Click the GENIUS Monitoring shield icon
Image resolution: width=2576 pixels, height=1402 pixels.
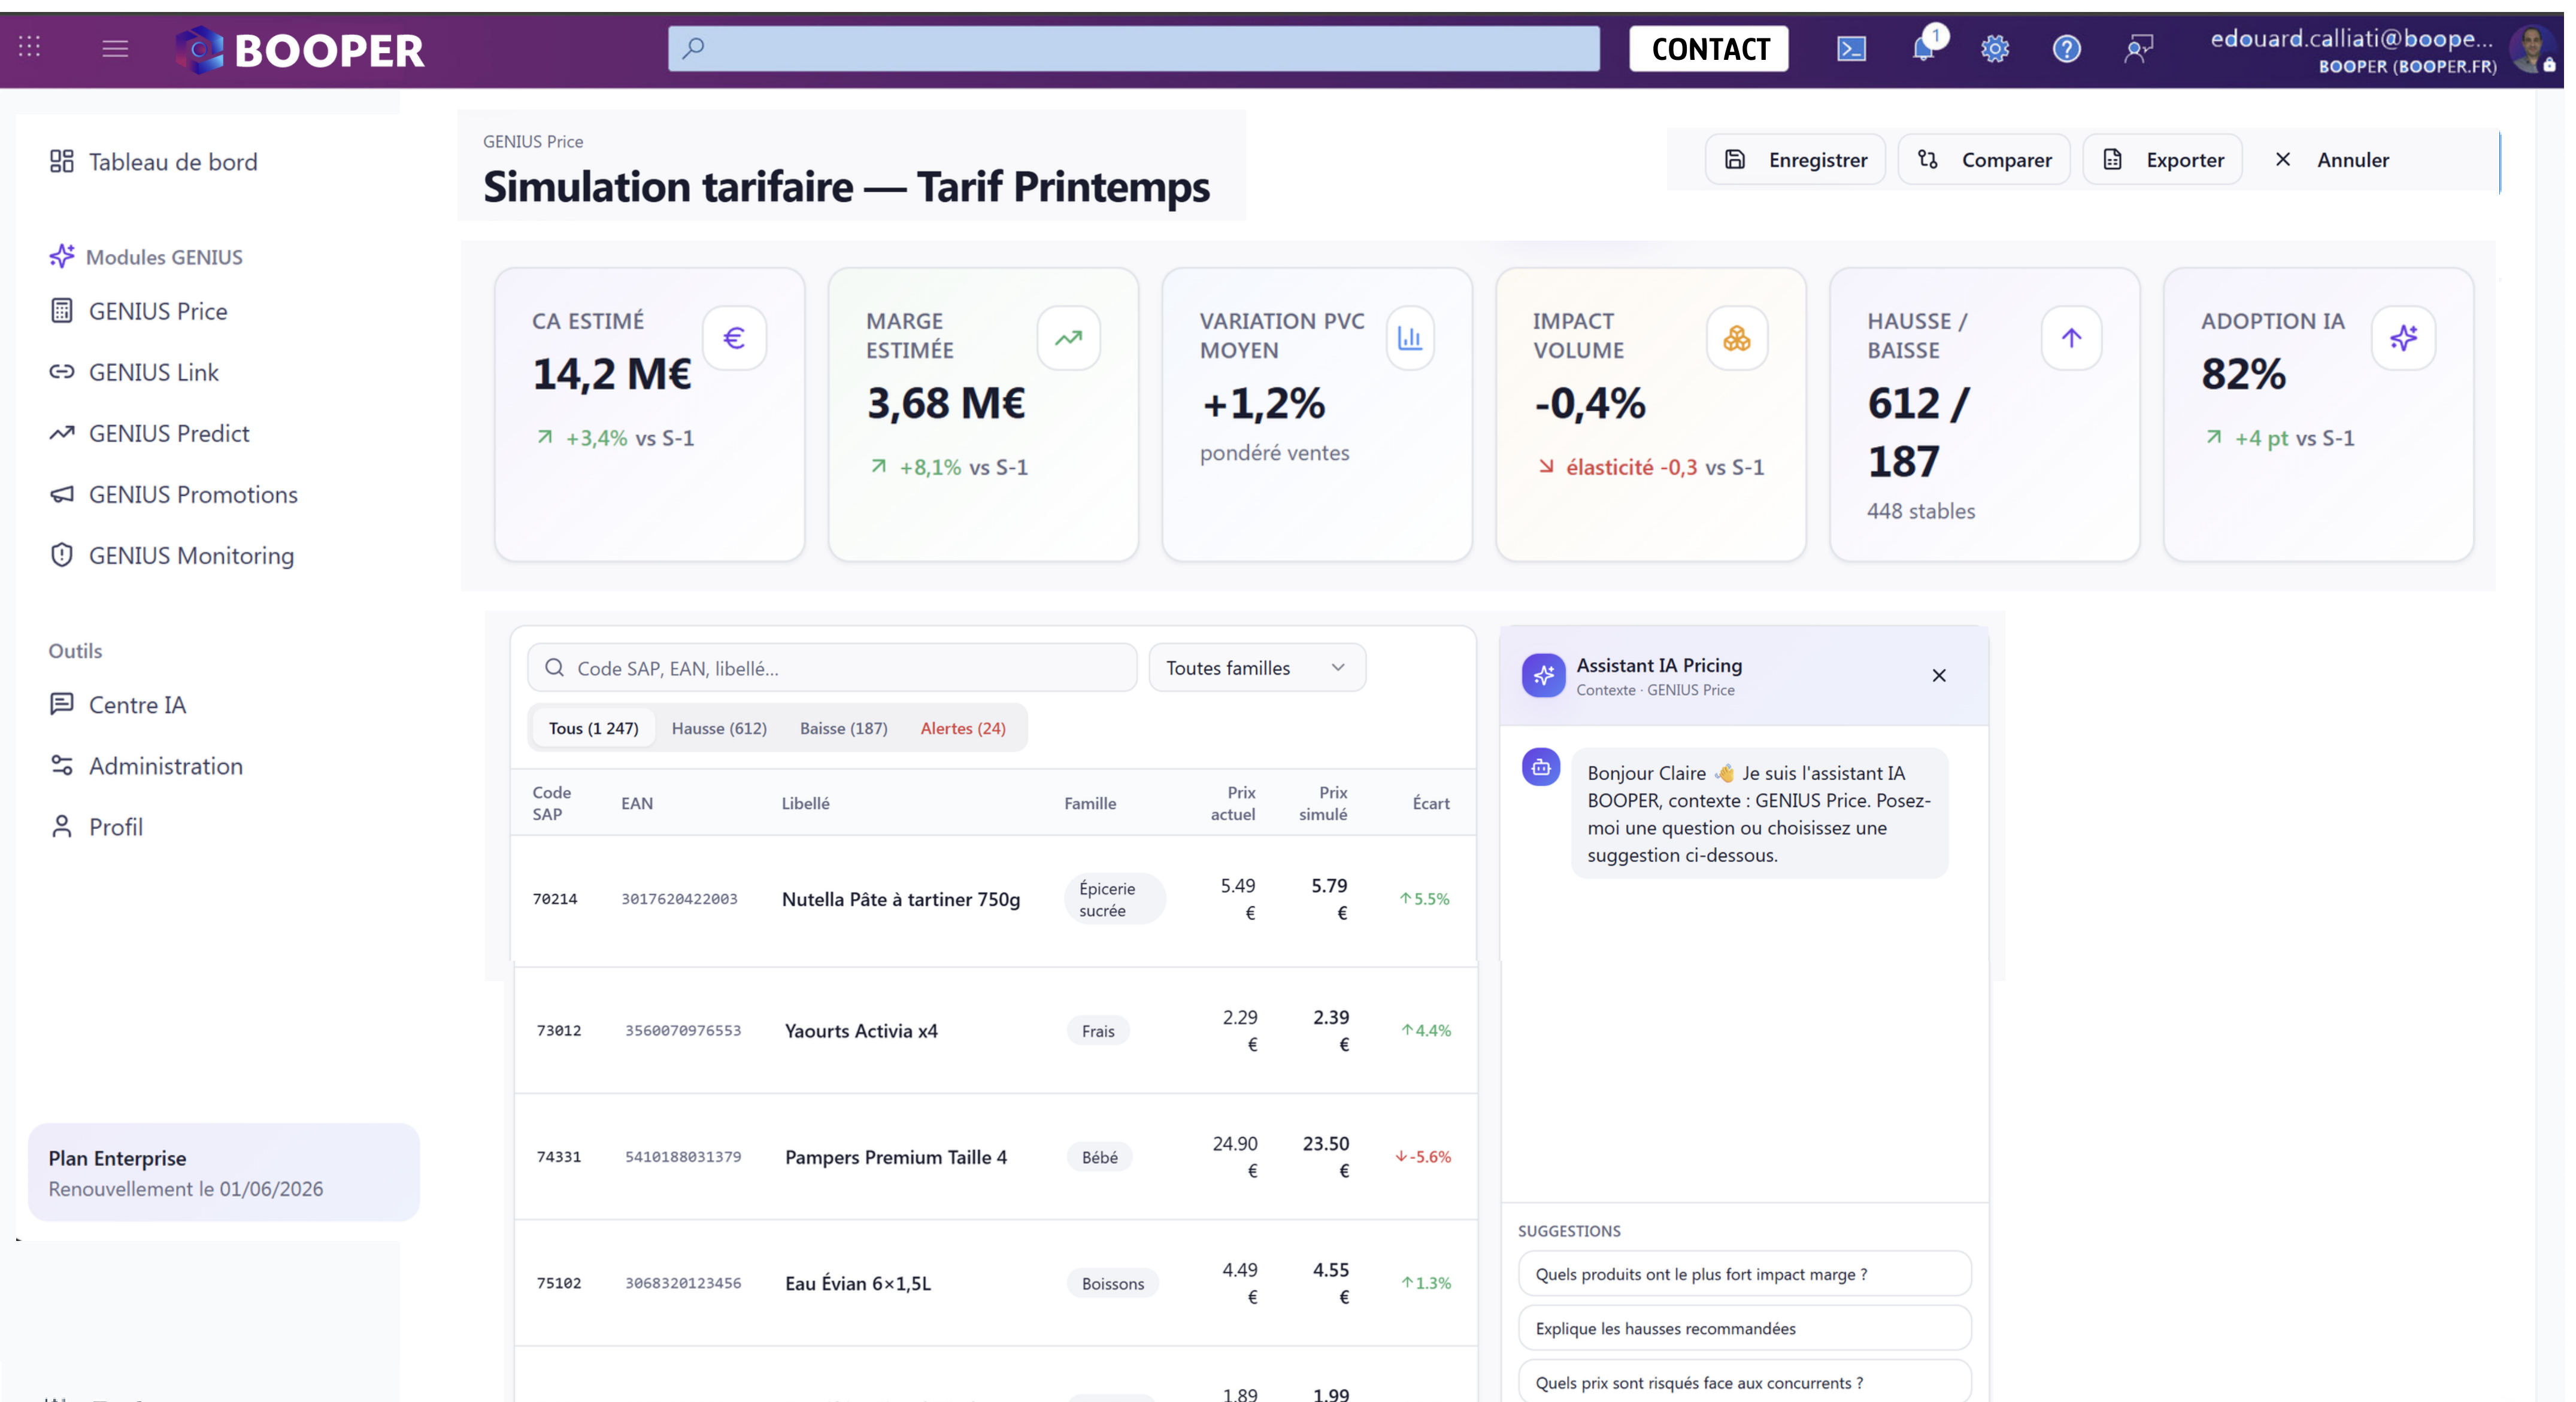[x=62, y=555]
